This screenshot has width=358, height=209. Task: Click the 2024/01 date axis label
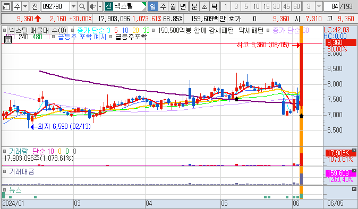(13, 203)
